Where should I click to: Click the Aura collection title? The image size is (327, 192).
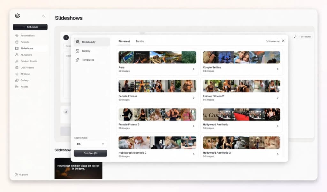coord(121,68)
